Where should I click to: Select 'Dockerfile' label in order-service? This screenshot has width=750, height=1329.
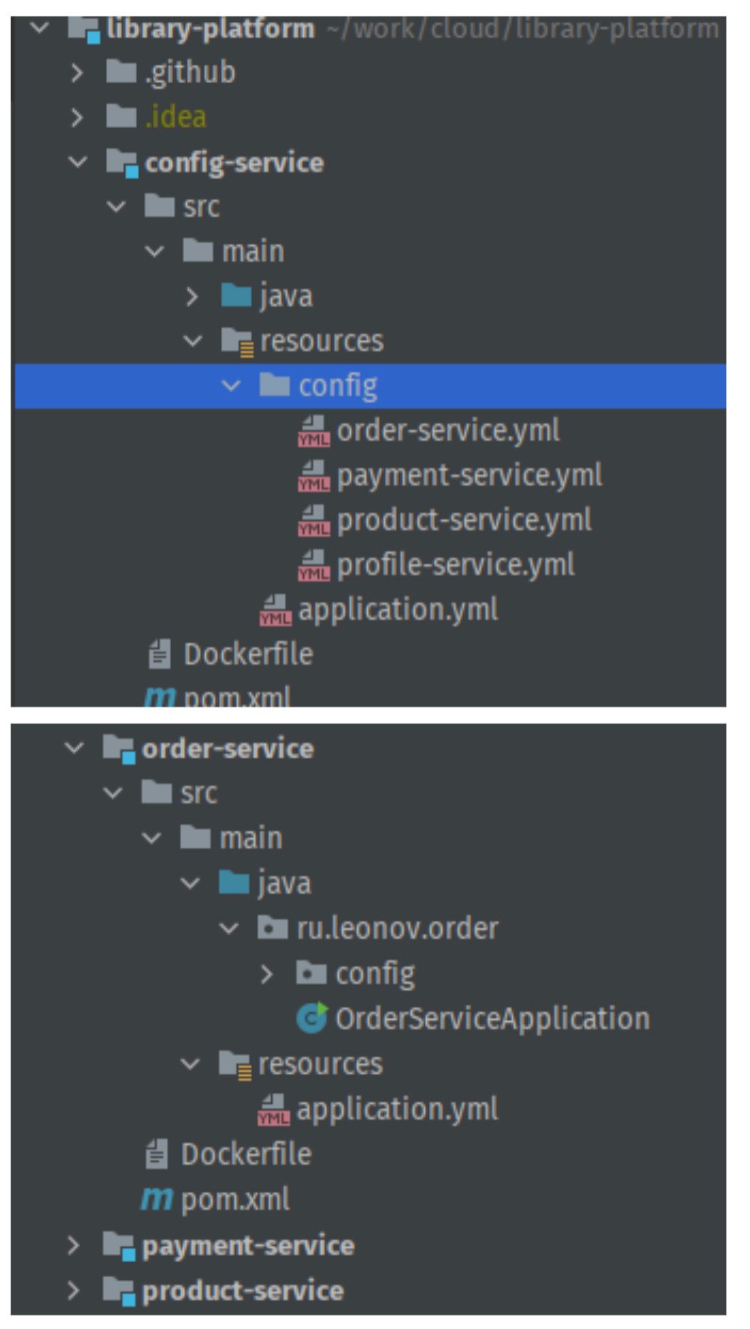coord(246,1154)
